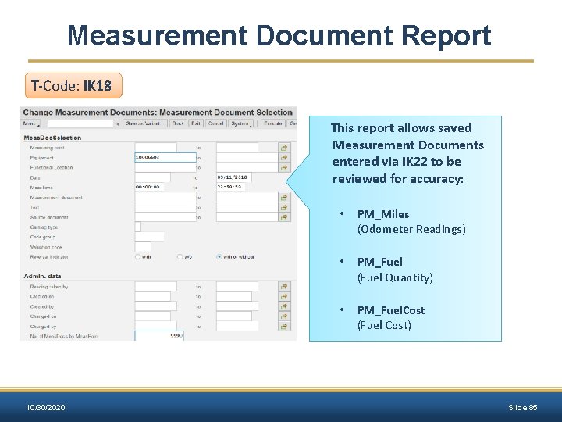Click 'Slide 85' footer text
Viewport: 562px width, 422px height.
(x=522, y=407)
